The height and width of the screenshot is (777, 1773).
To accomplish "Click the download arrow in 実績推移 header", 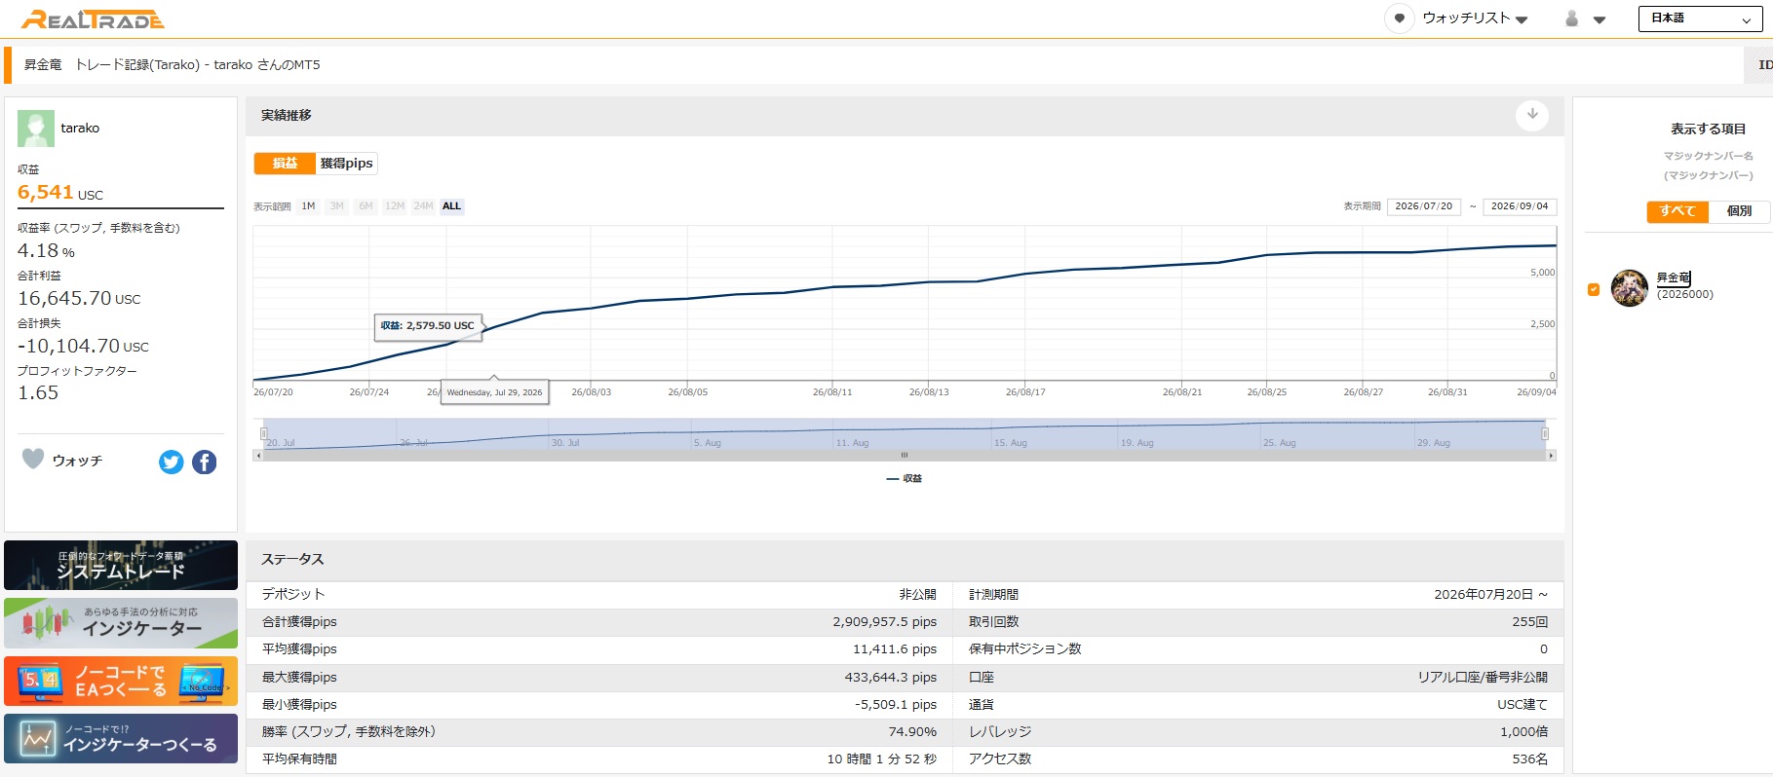I will tap(1532, 115).
